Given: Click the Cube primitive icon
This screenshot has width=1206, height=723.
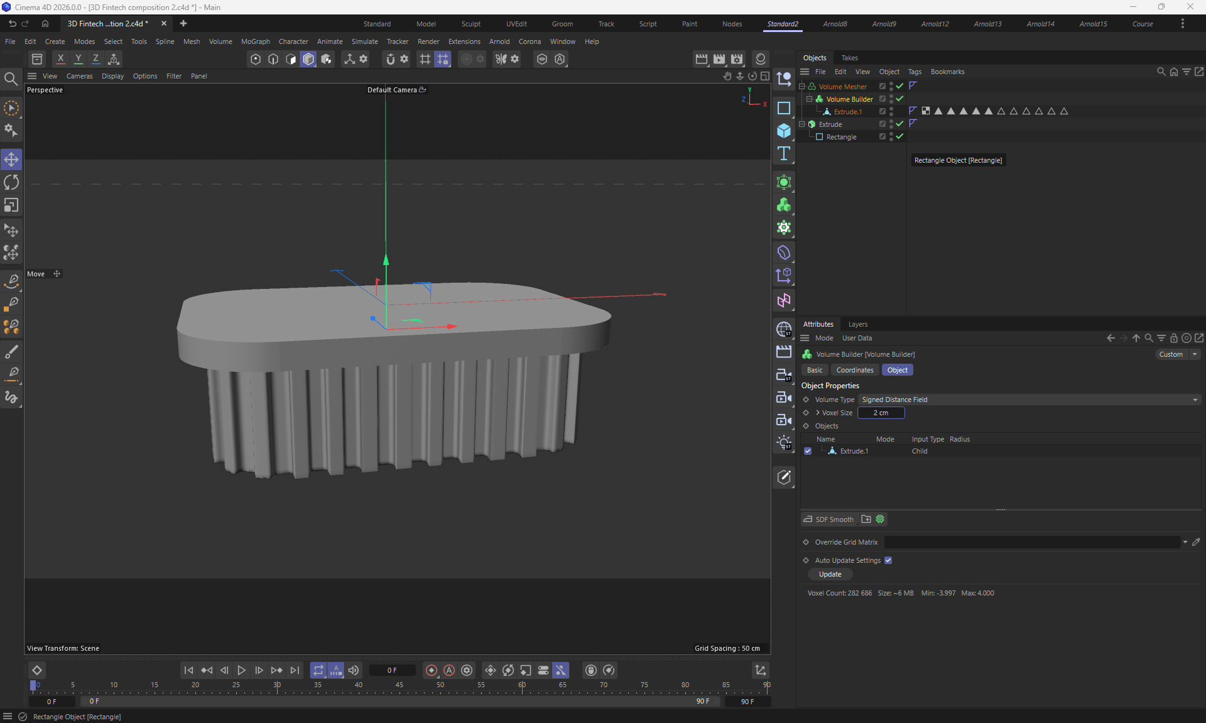Looking at the screenshot, I should [x=783, y=131].
